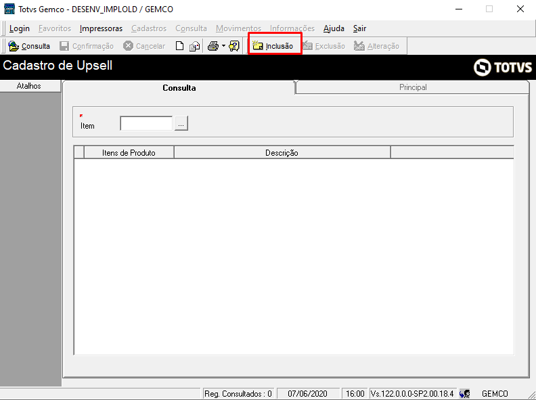Click the Exclusão toolbar button
The height and width of the screenshot is (400, 536).
point(324,46)
